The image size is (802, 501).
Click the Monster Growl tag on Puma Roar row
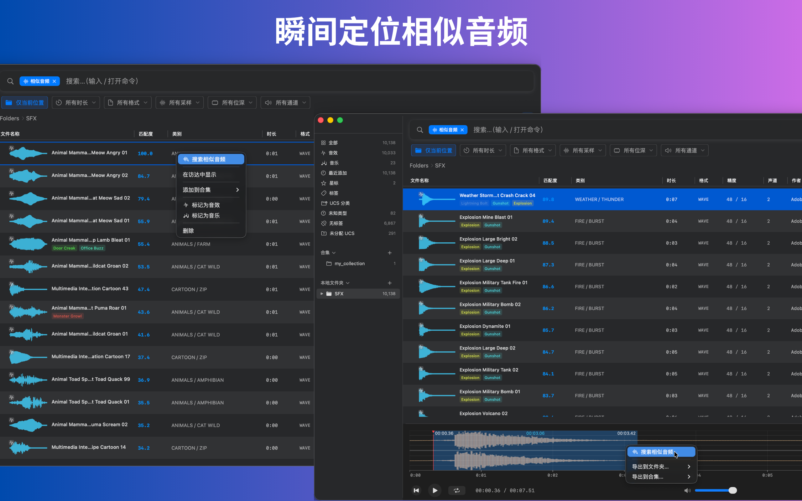click(x=68, y=316)
